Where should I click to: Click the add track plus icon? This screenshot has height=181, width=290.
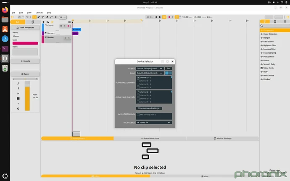(x=43, y=22)
